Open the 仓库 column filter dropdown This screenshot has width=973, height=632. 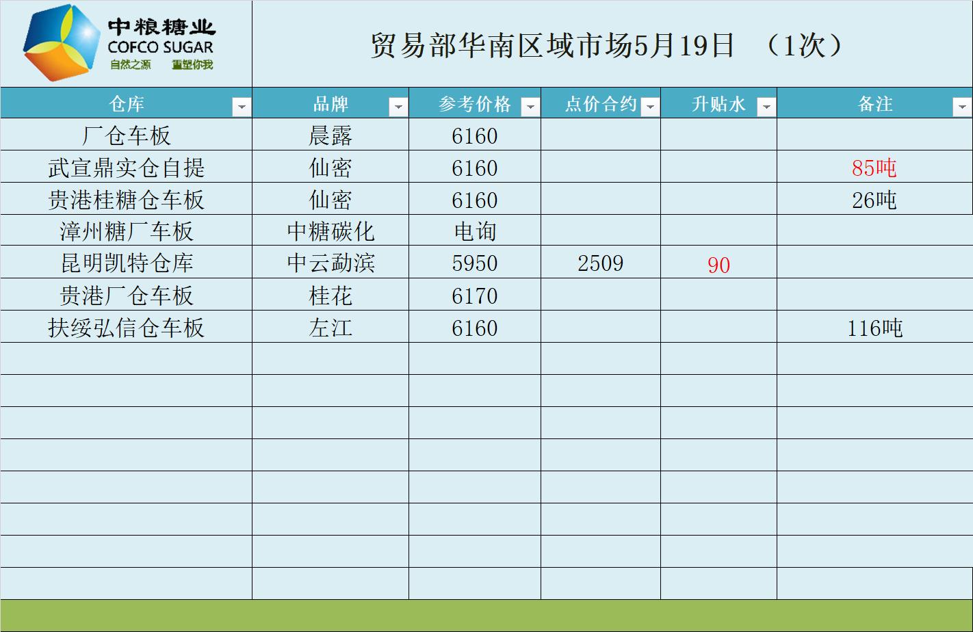click(242, 107)
